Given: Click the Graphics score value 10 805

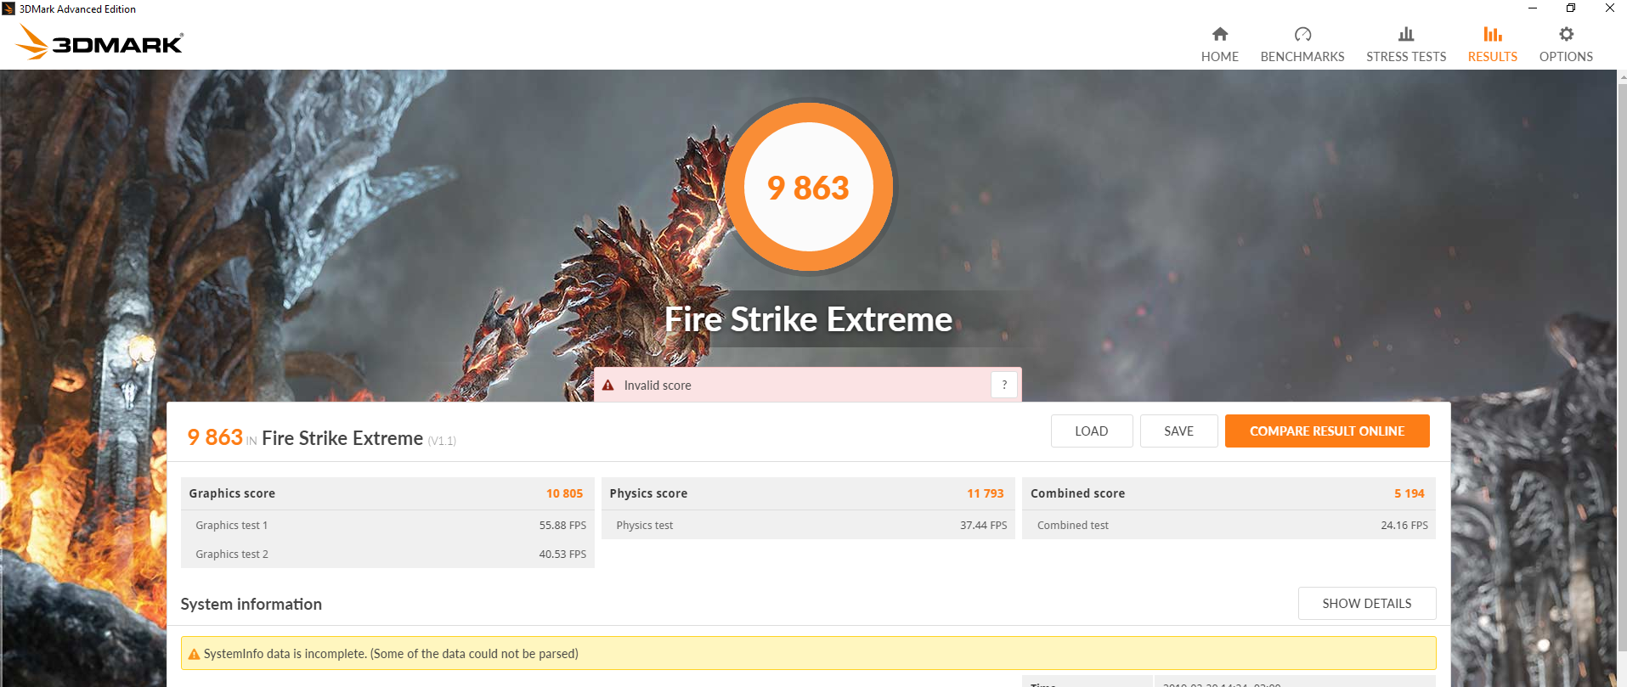Looking at the screenshot, I should [x=565, y=493].
